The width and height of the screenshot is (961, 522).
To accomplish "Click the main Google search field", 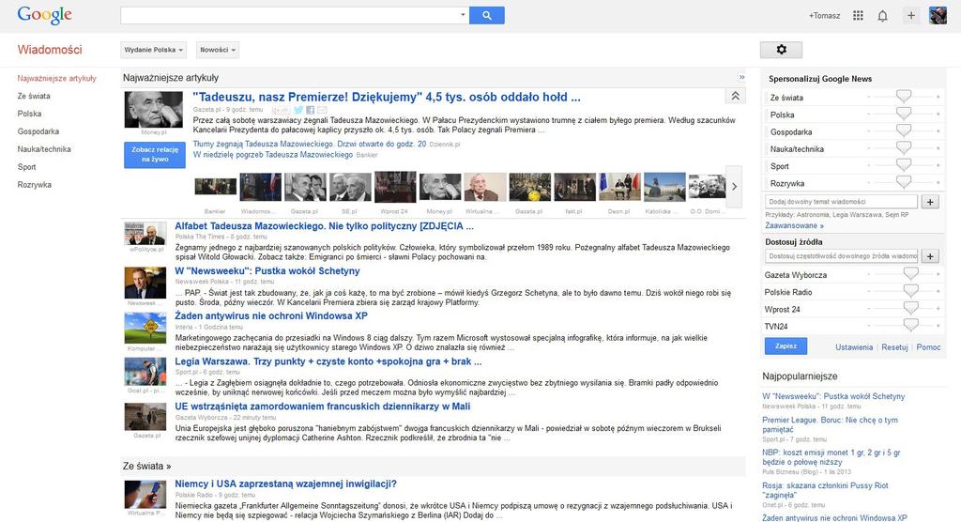I will pyautogui.click(x=289, y=15).
